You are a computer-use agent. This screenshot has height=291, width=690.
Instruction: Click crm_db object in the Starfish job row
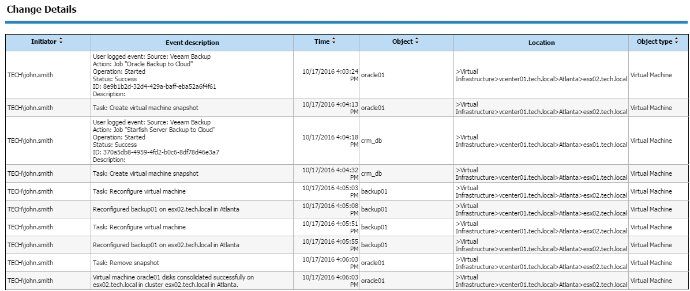click(371, 141)
